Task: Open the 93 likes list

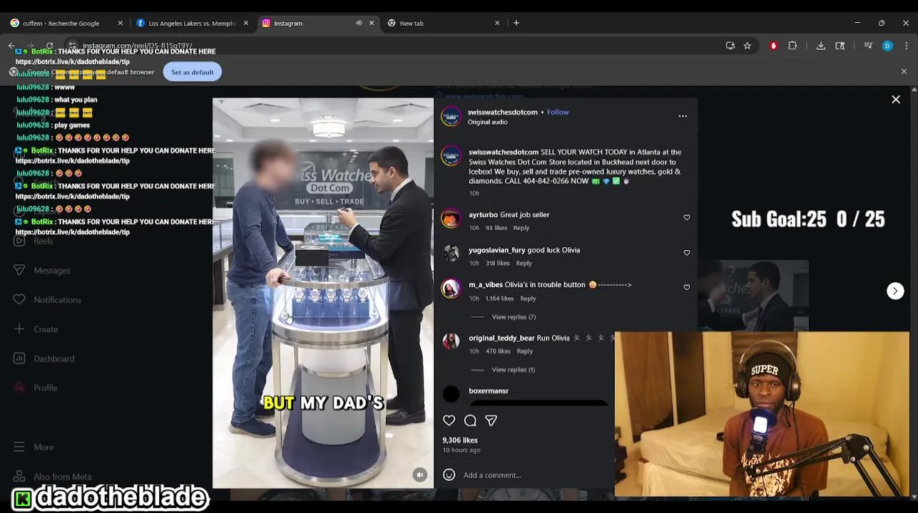Action: 496,228
